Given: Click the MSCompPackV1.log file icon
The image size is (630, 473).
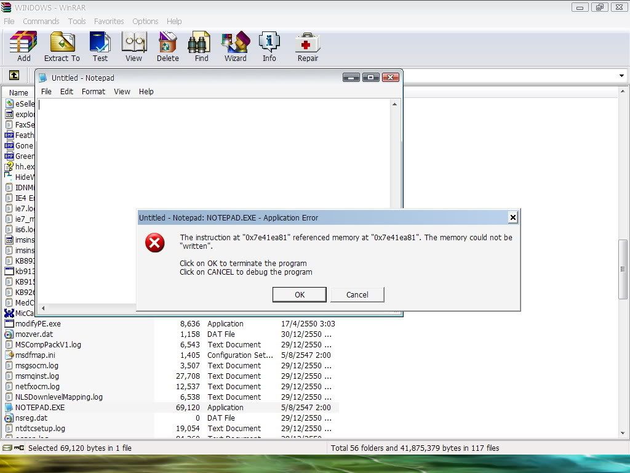Looking at the screenshot, I should [x=9, y=345].
